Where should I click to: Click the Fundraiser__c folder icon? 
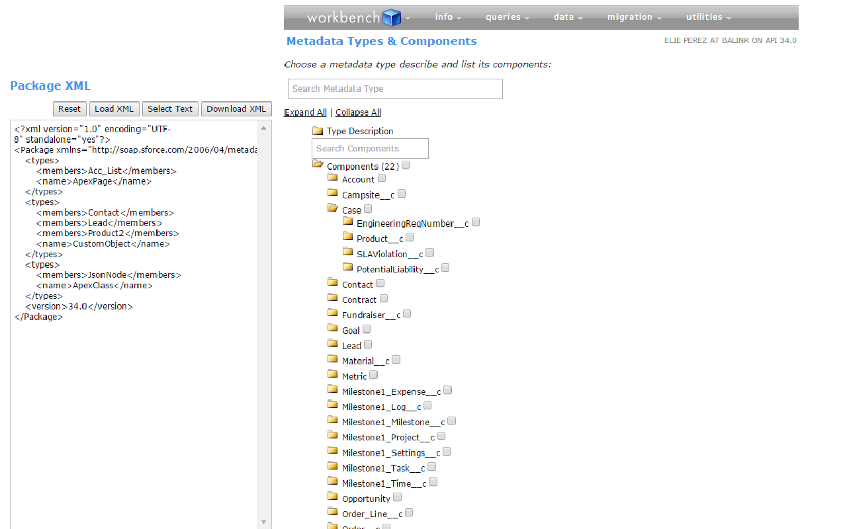point(333,313)
